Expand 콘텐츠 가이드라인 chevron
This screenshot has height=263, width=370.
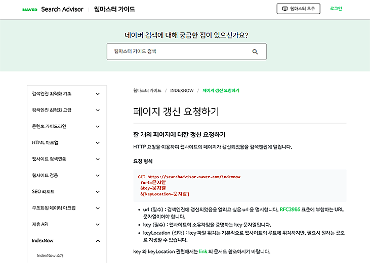point(98,127)
